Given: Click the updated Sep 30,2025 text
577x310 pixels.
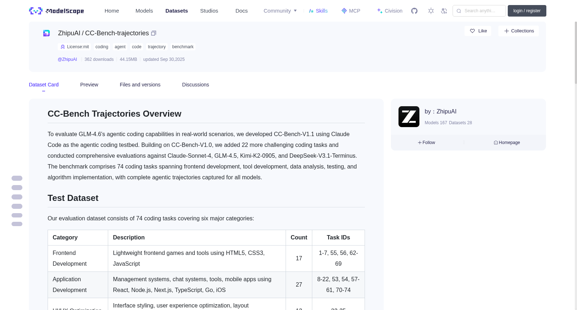Looking at the screenshot, I should (x=164, y=59).
